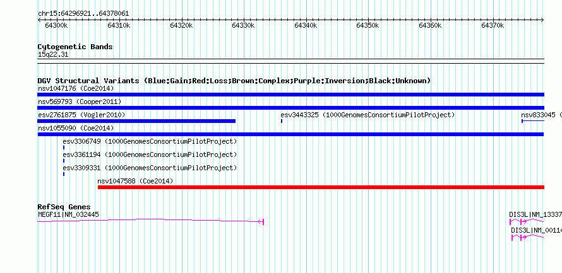This screenshot has height=273, width=562.
Task: Click the 64310k ruler mark
Action: (119, 25)
